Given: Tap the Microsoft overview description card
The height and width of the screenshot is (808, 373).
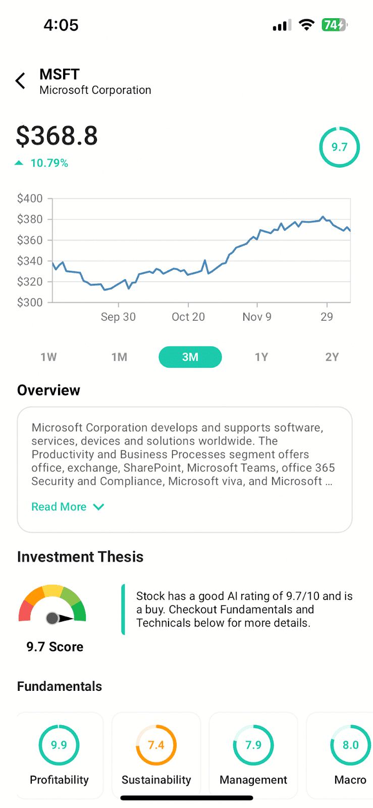Looking at the screenshot, I should point(184,454).
